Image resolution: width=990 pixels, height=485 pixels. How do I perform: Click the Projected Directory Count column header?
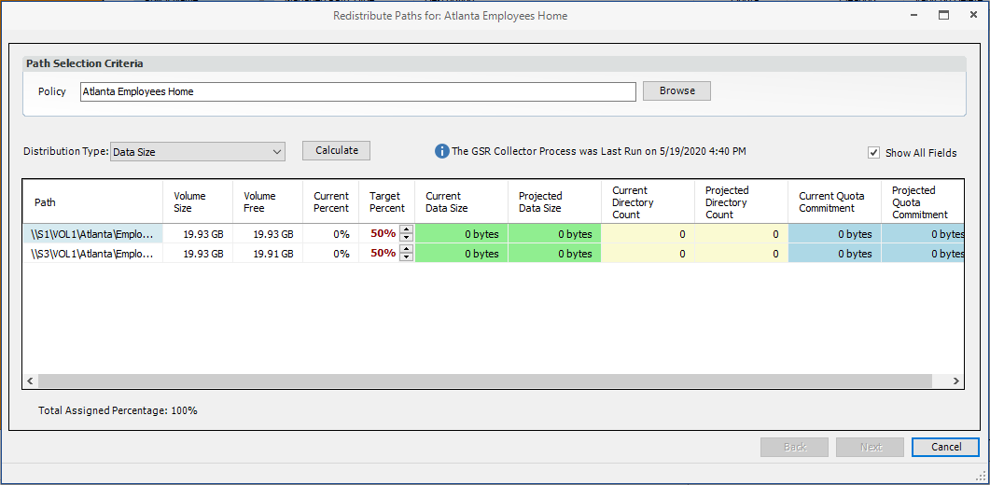coord(741,202)
